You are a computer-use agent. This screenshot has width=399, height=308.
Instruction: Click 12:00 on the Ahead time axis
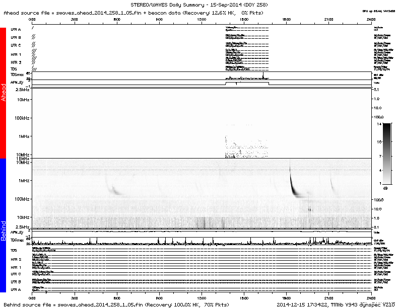click(202, 19)
